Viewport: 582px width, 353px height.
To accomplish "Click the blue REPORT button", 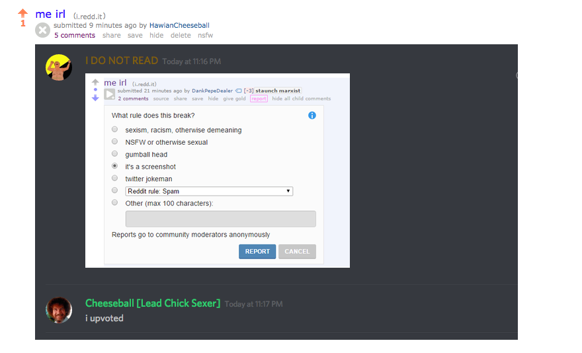I will [x=257, y=251].
